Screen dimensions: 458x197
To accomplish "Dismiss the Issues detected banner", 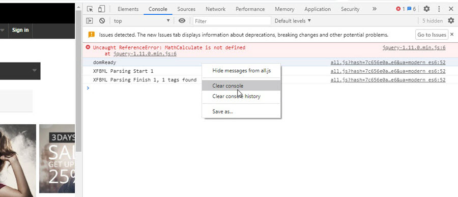I will (x=452, y=35).
